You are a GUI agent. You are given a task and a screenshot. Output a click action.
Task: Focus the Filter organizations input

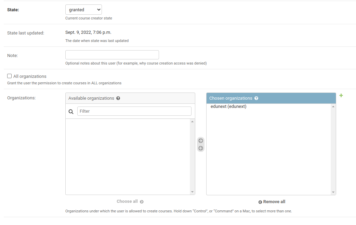[134, 111]
